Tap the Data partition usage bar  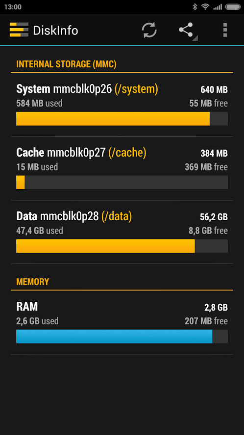click(122, 246)
